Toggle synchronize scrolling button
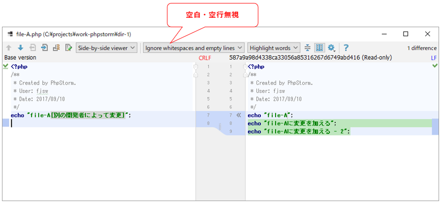This screenshot has width=444, height=205. point(320,48)
